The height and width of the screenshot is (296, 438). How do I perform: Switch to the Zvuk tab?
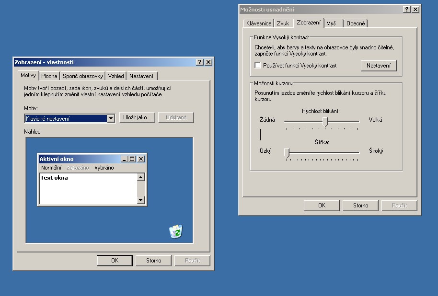[x=283, y=23]
